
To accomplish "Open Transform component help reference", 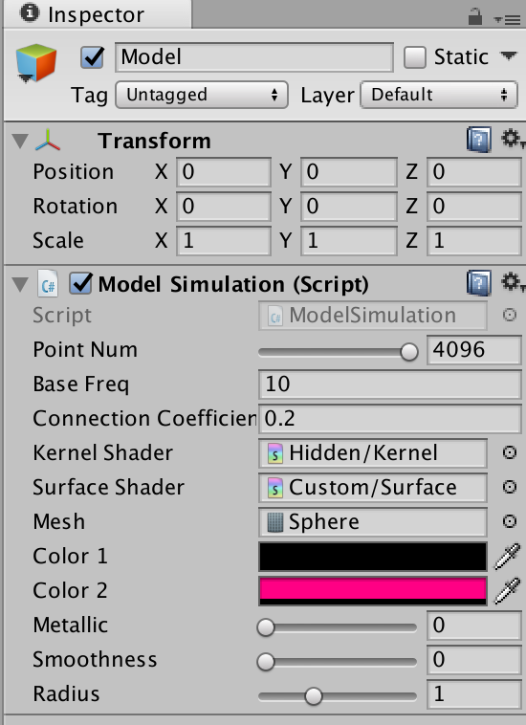I will pyautogui.click(x=478, y=140).
